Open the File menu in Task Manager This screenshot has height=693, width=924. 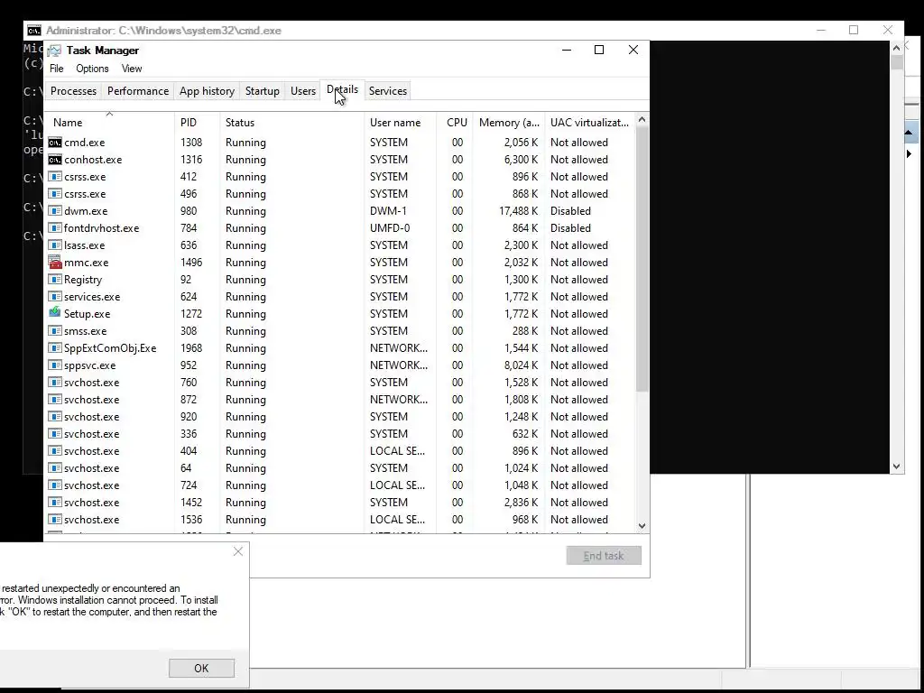57,69
